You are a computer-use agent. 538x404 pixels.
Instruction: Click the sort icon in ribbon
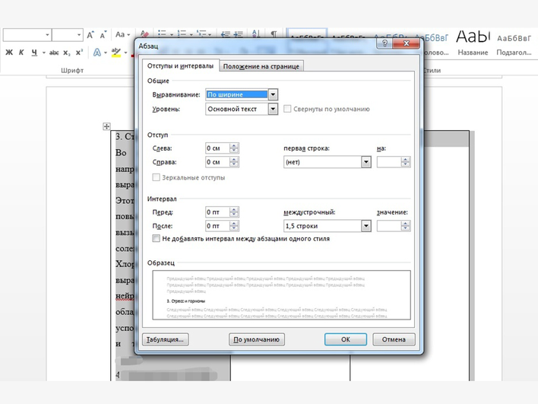tap(255, 33)
